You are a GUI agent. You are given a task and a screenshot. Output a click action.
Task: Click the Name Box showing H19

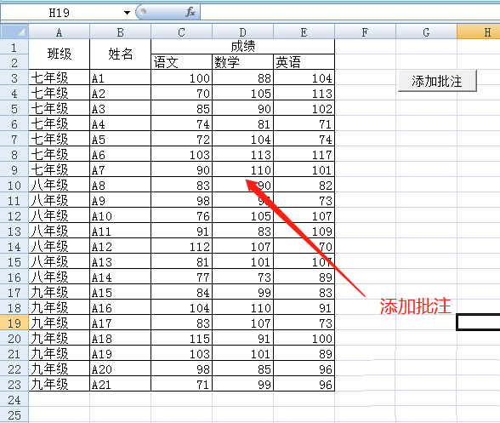pyautogui.click(x=60, y=13)
